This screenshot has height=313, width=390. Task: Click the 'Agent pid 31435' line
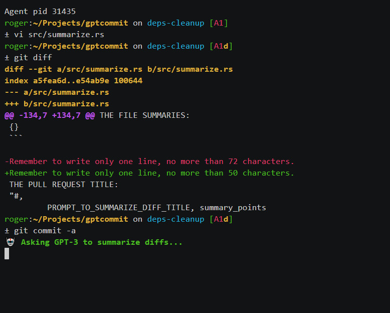[x=40, y=12]
